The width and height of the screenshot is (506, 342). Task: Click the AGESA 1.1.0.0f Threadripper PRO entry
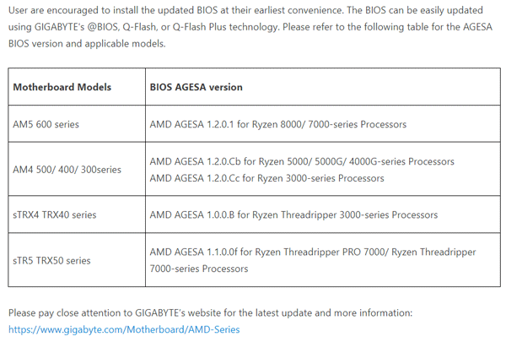click(x=312, y=252)
